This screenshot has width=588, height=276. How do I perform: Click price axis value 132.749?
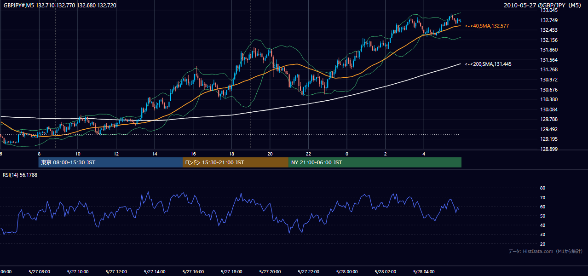[549, 20]
